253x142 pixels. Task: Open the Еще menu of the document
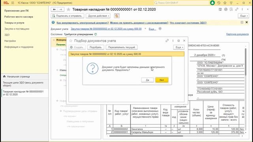coord(244,16)
